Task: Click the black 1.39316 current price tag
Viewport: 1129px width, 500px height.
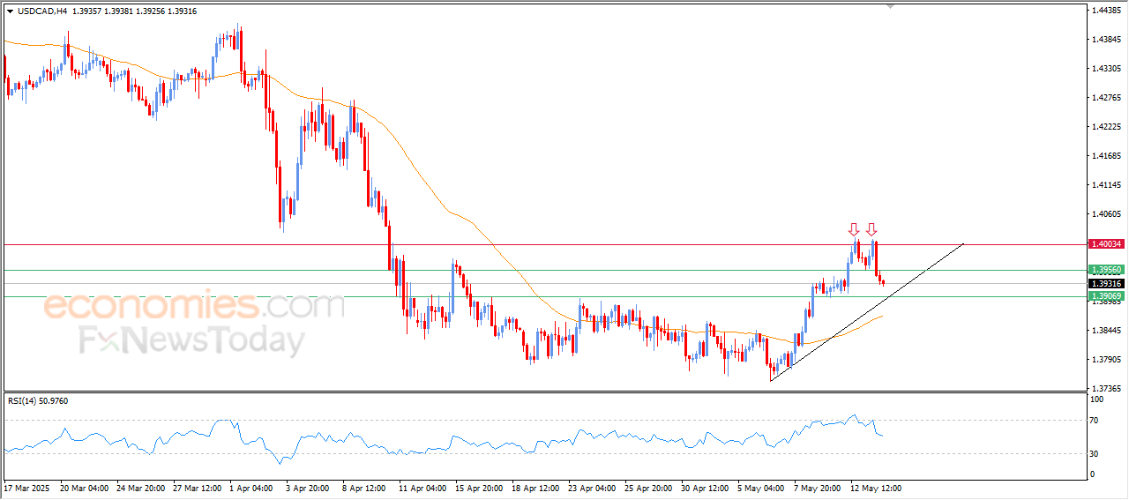Action: pos(1105,283)
